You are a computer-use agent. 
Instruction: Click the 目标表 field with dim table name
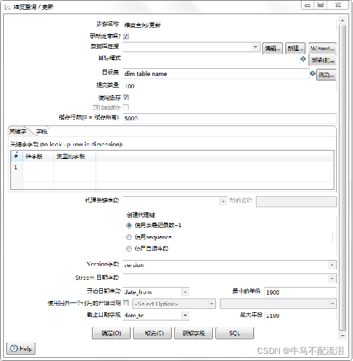coord(216,73)
